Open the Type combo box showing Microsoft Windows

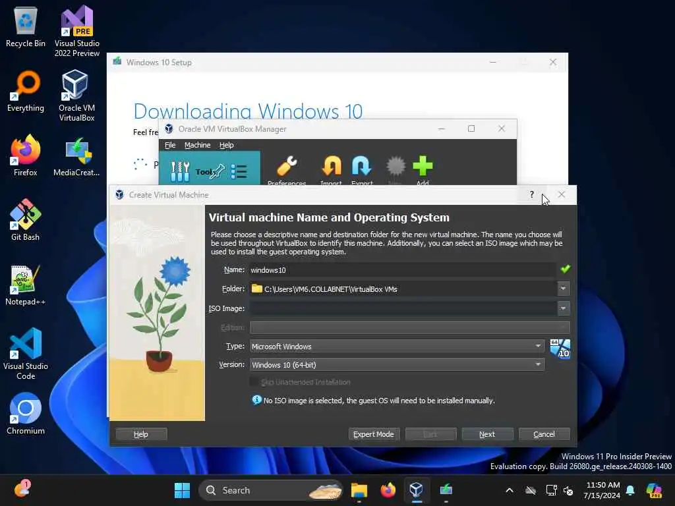click(397, 346)
